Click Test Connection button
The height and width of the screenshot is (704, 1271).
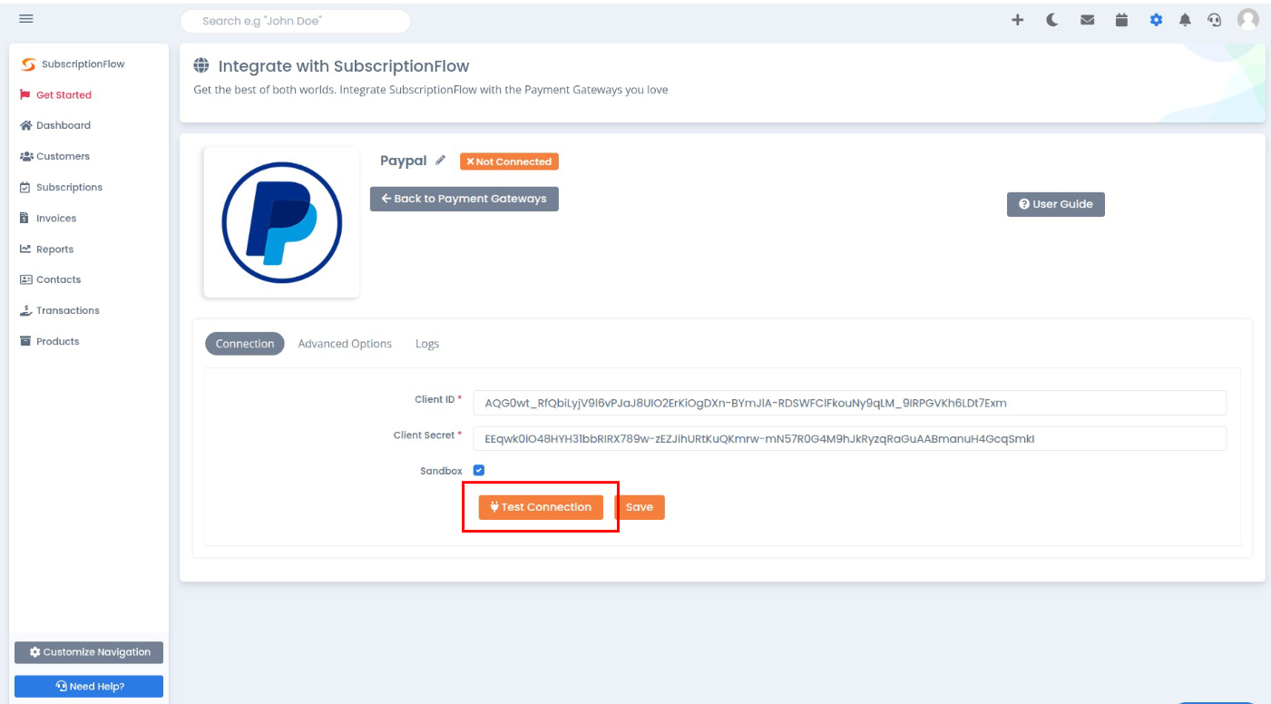[x=541, y=507]
